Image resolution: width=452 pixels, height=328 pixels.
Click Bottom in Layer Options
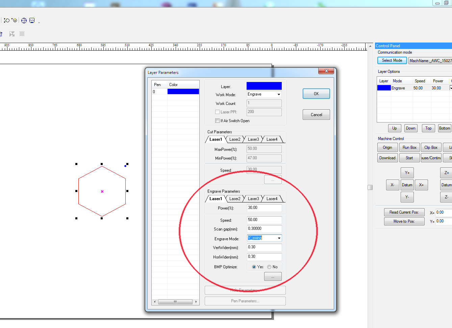[x=445, y=128]
